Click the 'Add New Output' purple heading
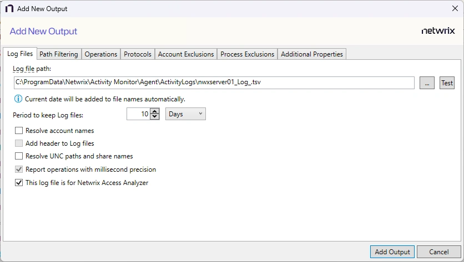Image resolution: width=464 pixels, height=262 pixels. [43, 32]
